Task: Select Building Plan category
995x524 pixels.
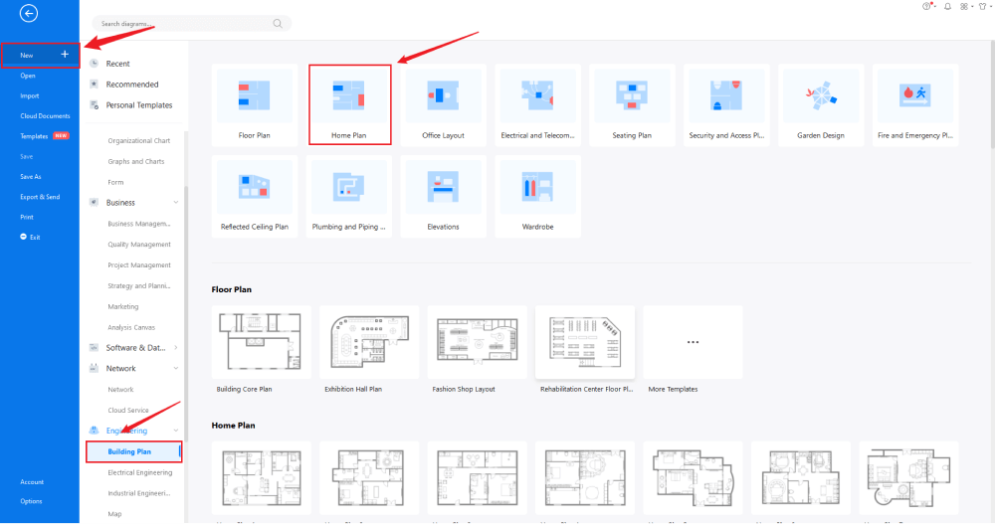Action: click(x=134, y=451)
